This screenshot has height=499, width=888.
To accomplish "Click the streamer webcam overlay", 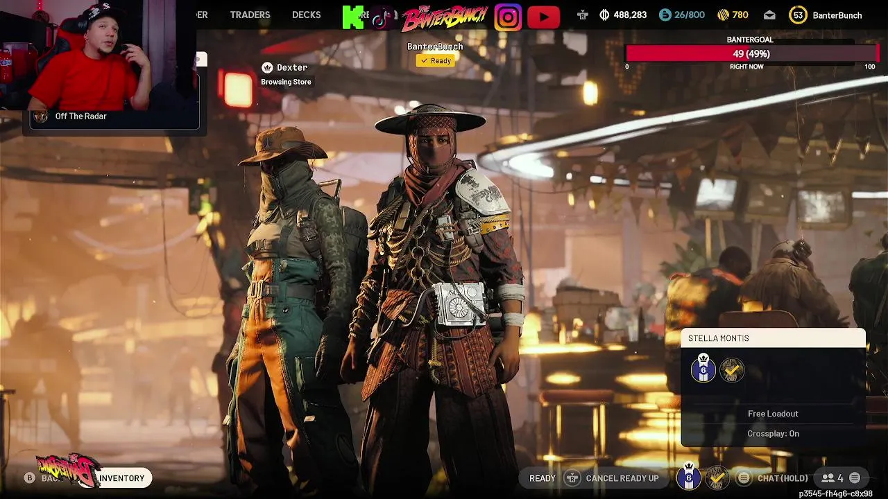I will (x=98, y=55).
